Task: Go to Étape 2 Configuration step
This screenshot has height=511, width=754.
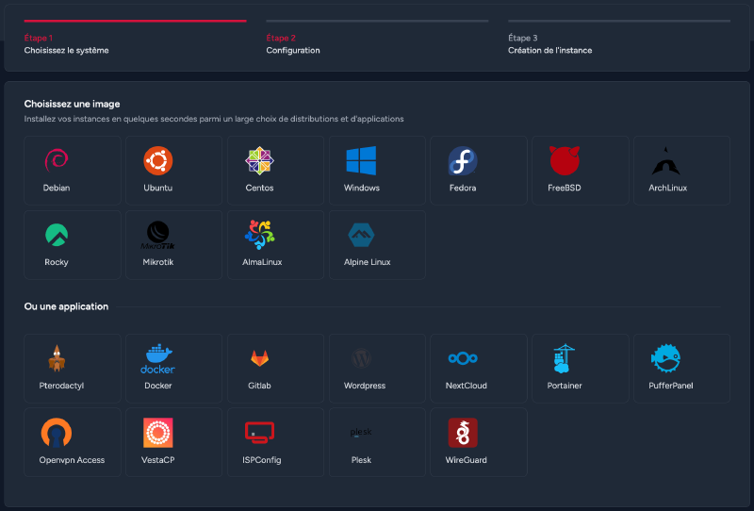Action: click(377, 43)
